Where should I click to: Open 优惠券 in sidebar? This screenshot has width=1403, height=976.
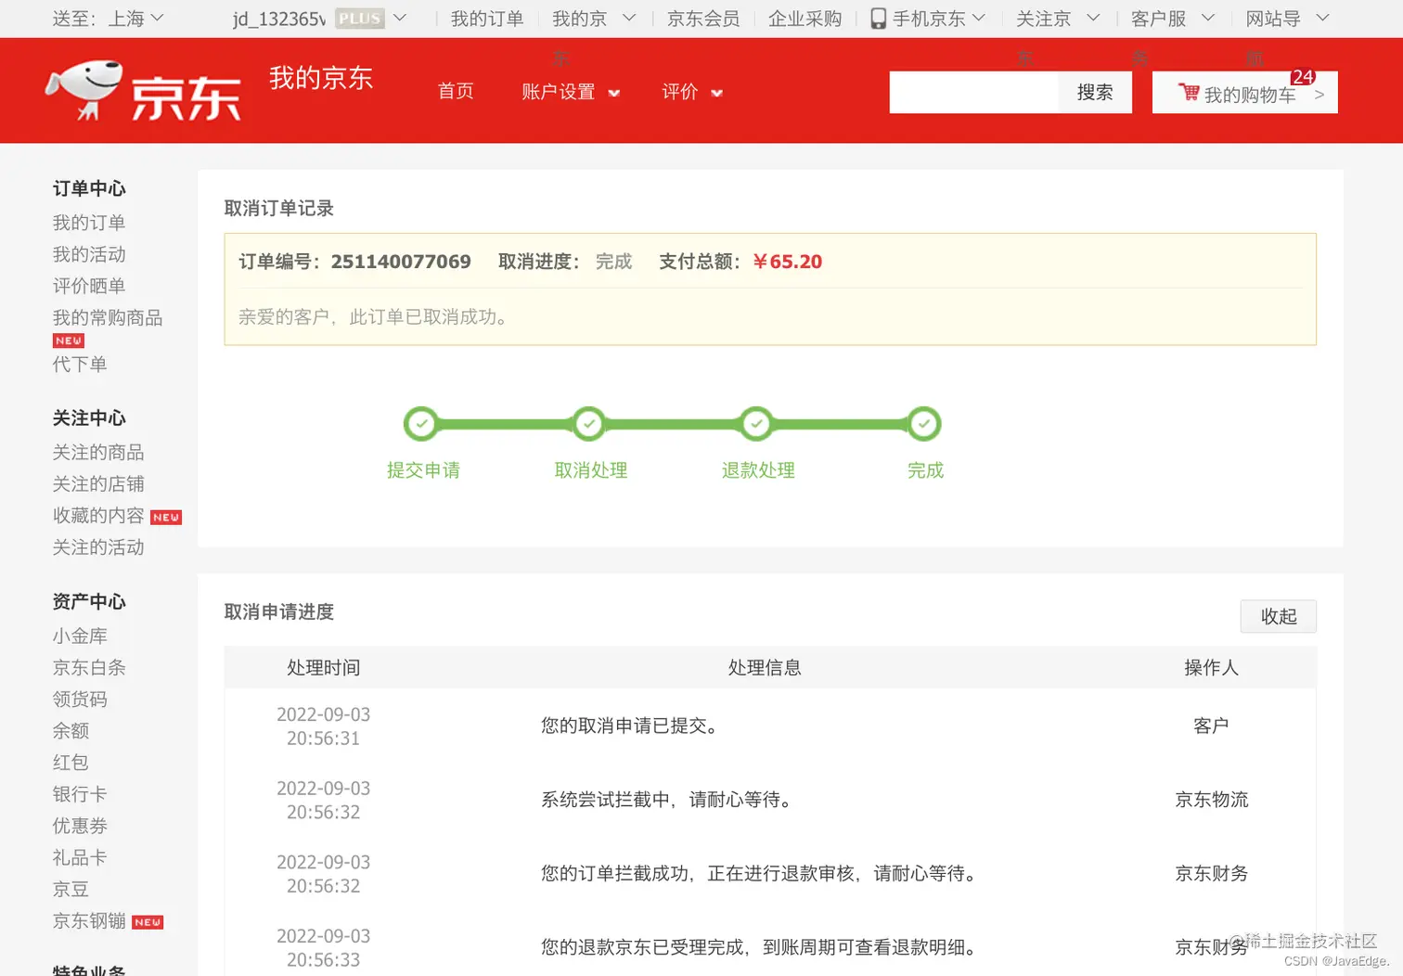click(x=80, y=825)
